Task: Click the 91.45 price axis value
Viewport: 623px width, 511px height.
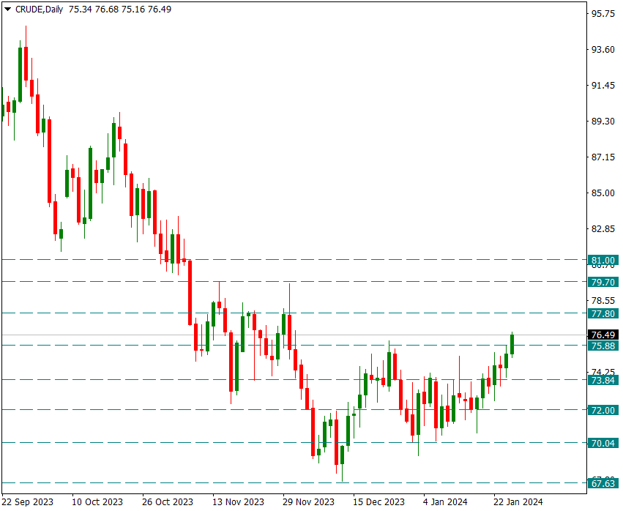Action: [x=603, y=85]
